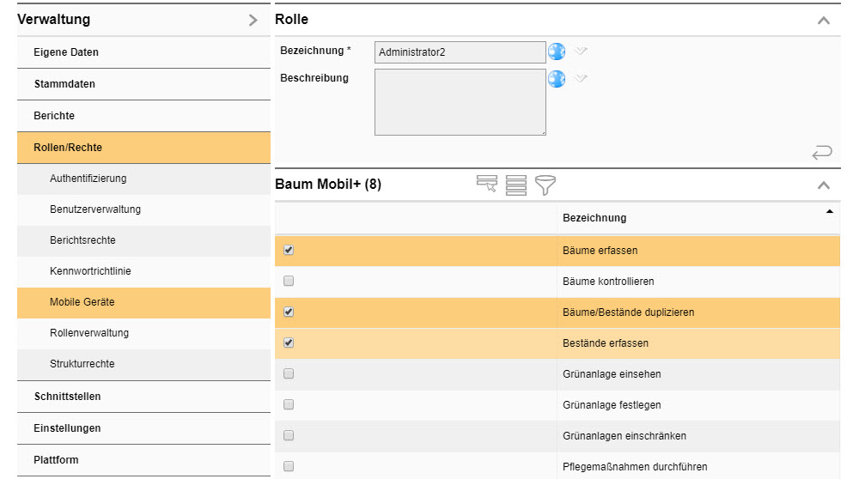The image size is (859, 479).
Task: Open Stammdaten menu item
Action: (143, 84)
